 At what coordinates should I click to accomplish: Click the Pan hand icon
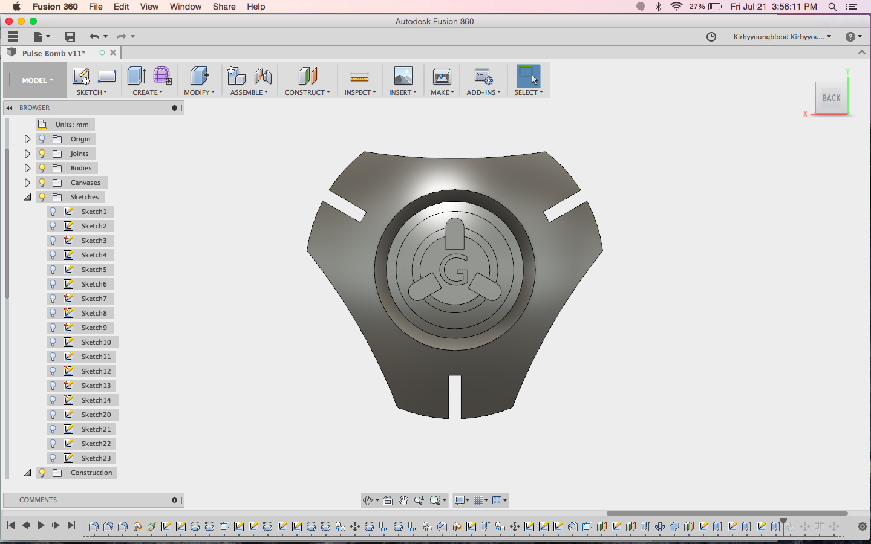pyautogui.click(x=403, y=500)
